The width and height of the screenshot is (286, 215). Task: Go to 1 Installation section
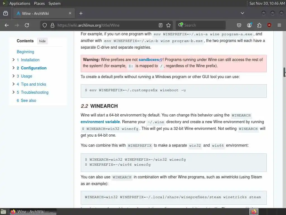(28, 60)
